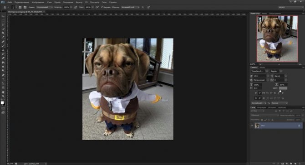The width and height of the screenshot is (305, 165).
Task: Open the Clone Source panel icon
Action: [25, 7]
